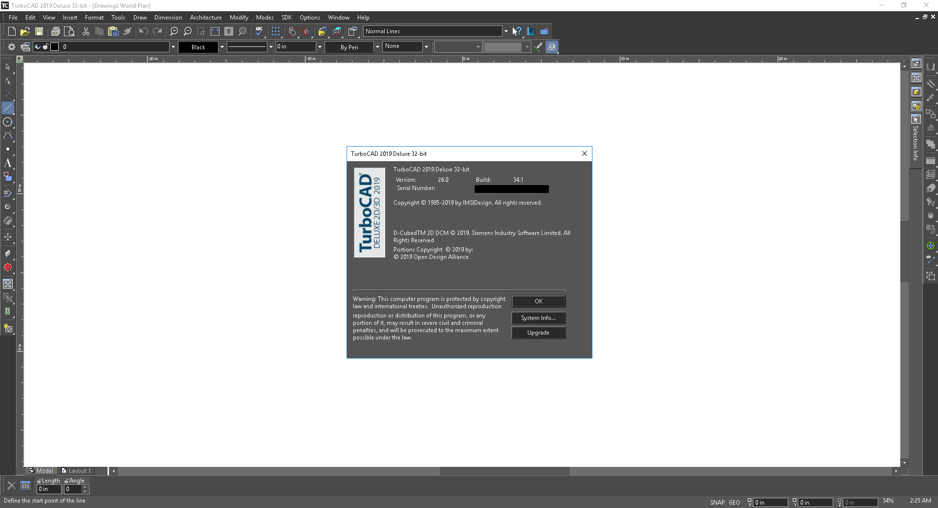Image resolution: width=938 pixels, height=508 pixels.
Task: Click the Cut scissors icon
Action: (x=86, y=31)
